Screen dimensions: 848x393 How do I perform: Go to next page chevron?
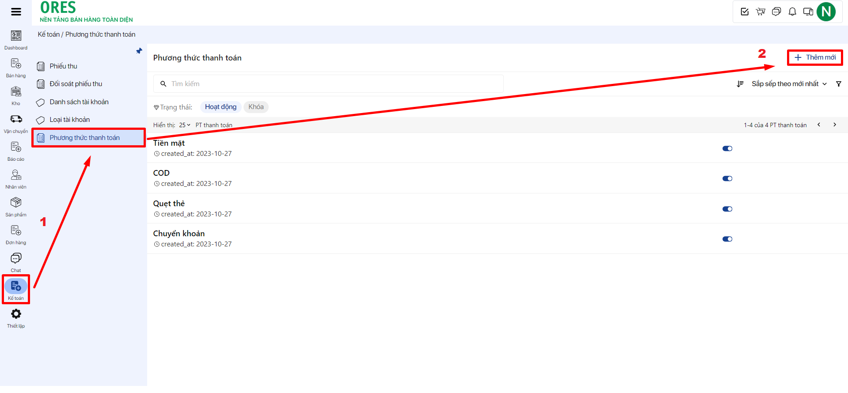834,125
